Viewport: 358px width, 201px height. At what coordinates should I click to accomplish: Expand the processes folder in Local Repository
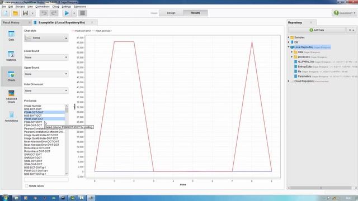pos(292,57)
